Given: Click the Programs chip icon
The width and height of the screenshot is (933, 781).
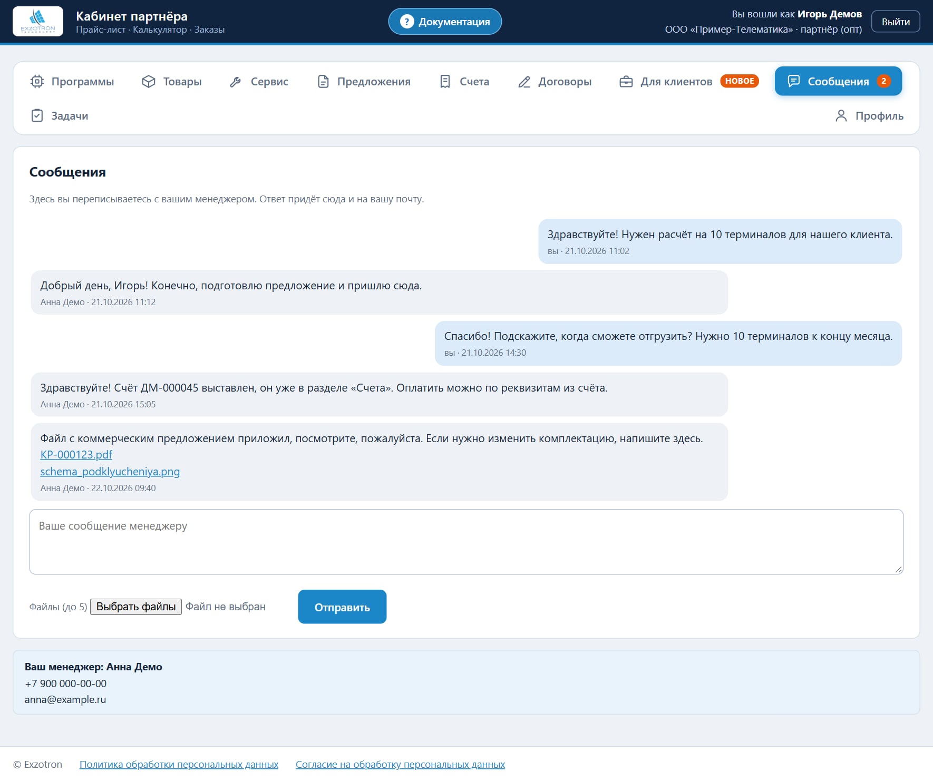Looking at the screenshot, I should (x=37, y=82).
